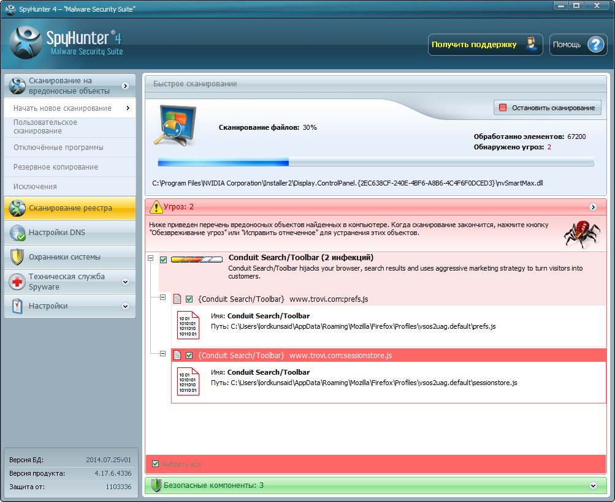
Task: Click 'Безопасные компоненты: 3' green bar label
Action: point(213,485)
